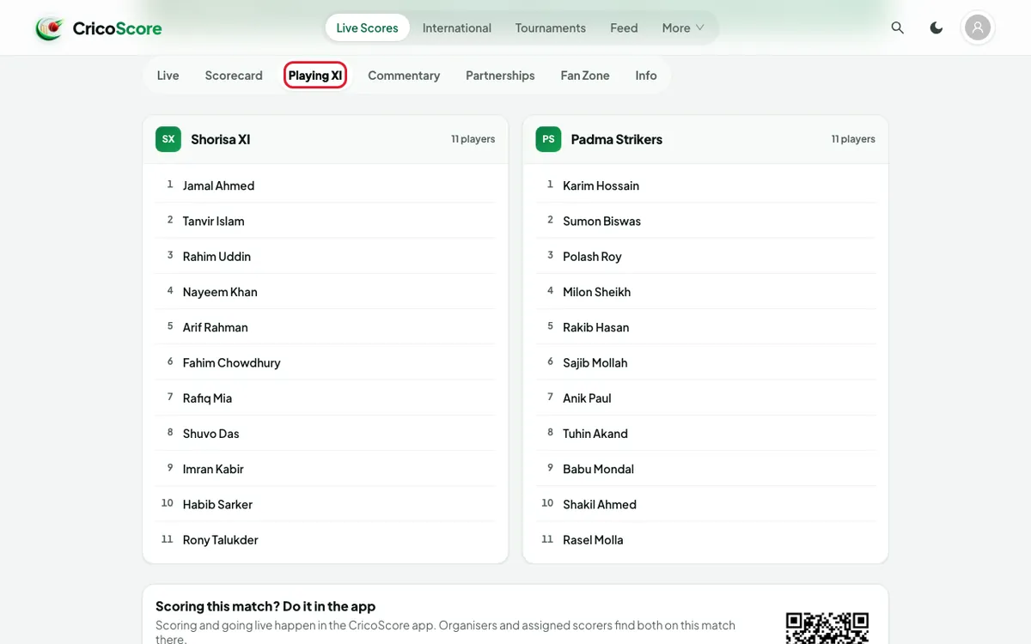Switch to the Live tab

click(x=168, y=76)
